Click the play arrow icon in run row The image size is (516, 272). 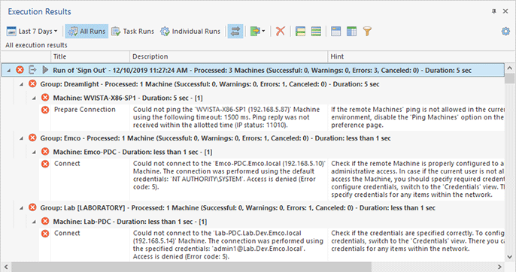pyautogui.click(x=45, y=70)
